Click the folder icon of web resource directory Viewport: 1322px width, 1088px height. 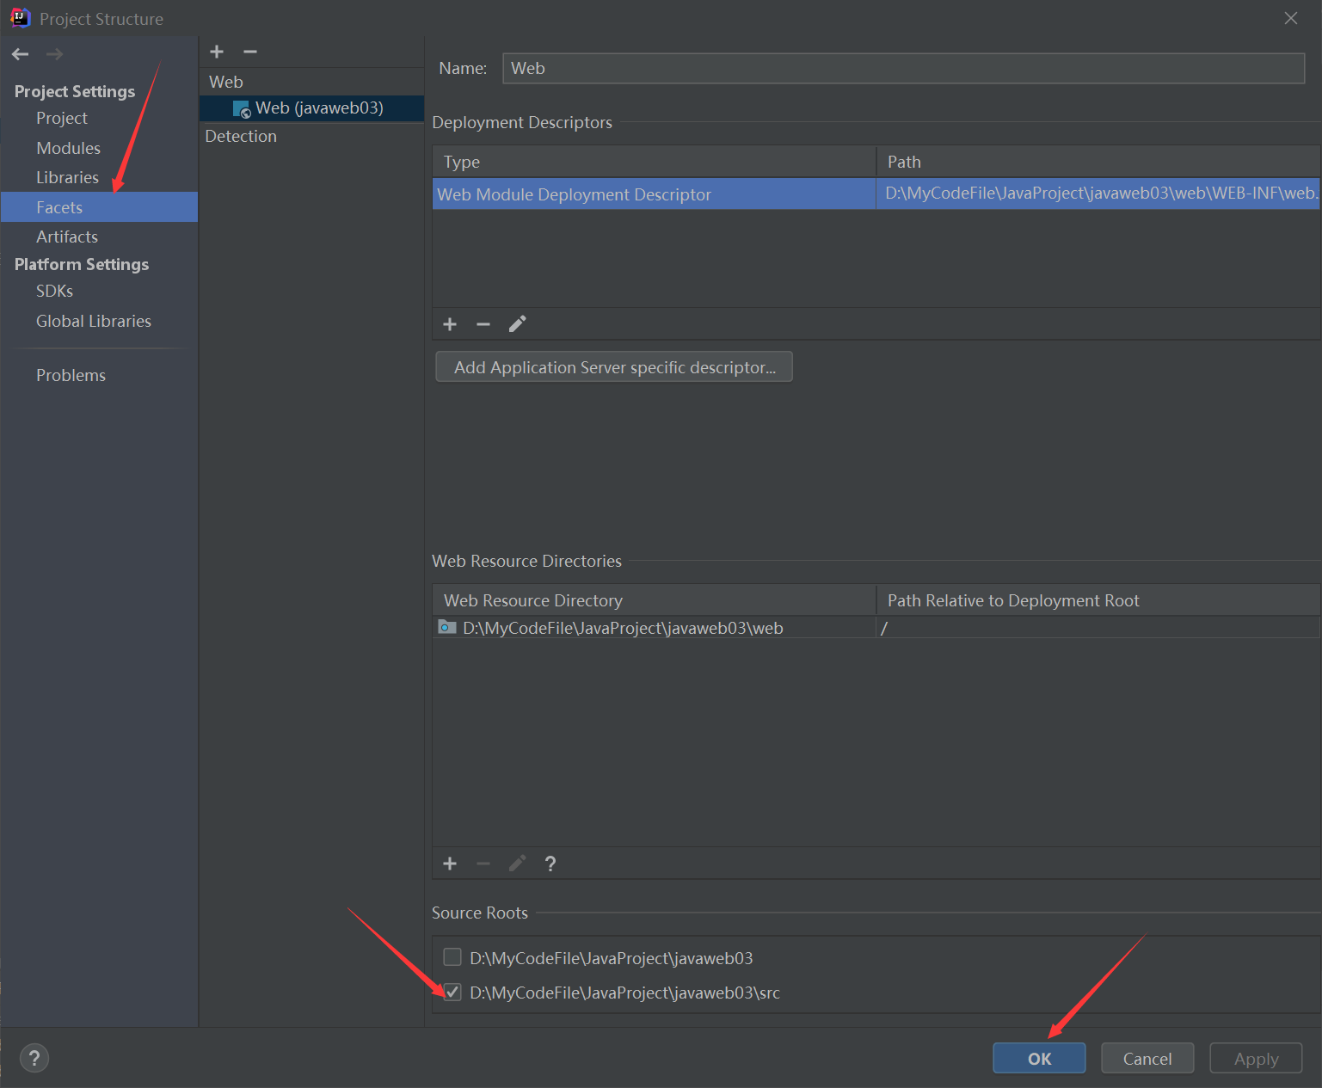[447, 627]
